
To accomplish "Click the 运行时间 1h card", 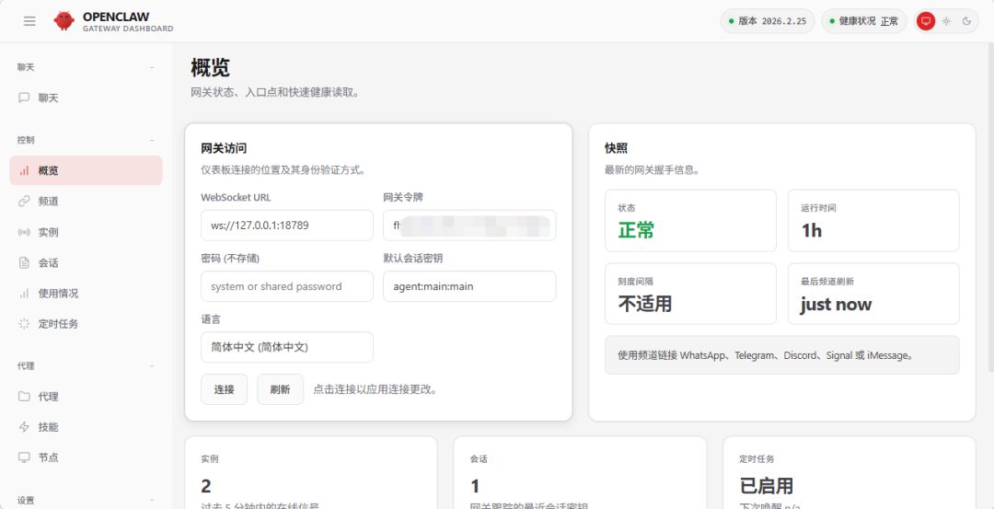I will [x=873, y=220].
